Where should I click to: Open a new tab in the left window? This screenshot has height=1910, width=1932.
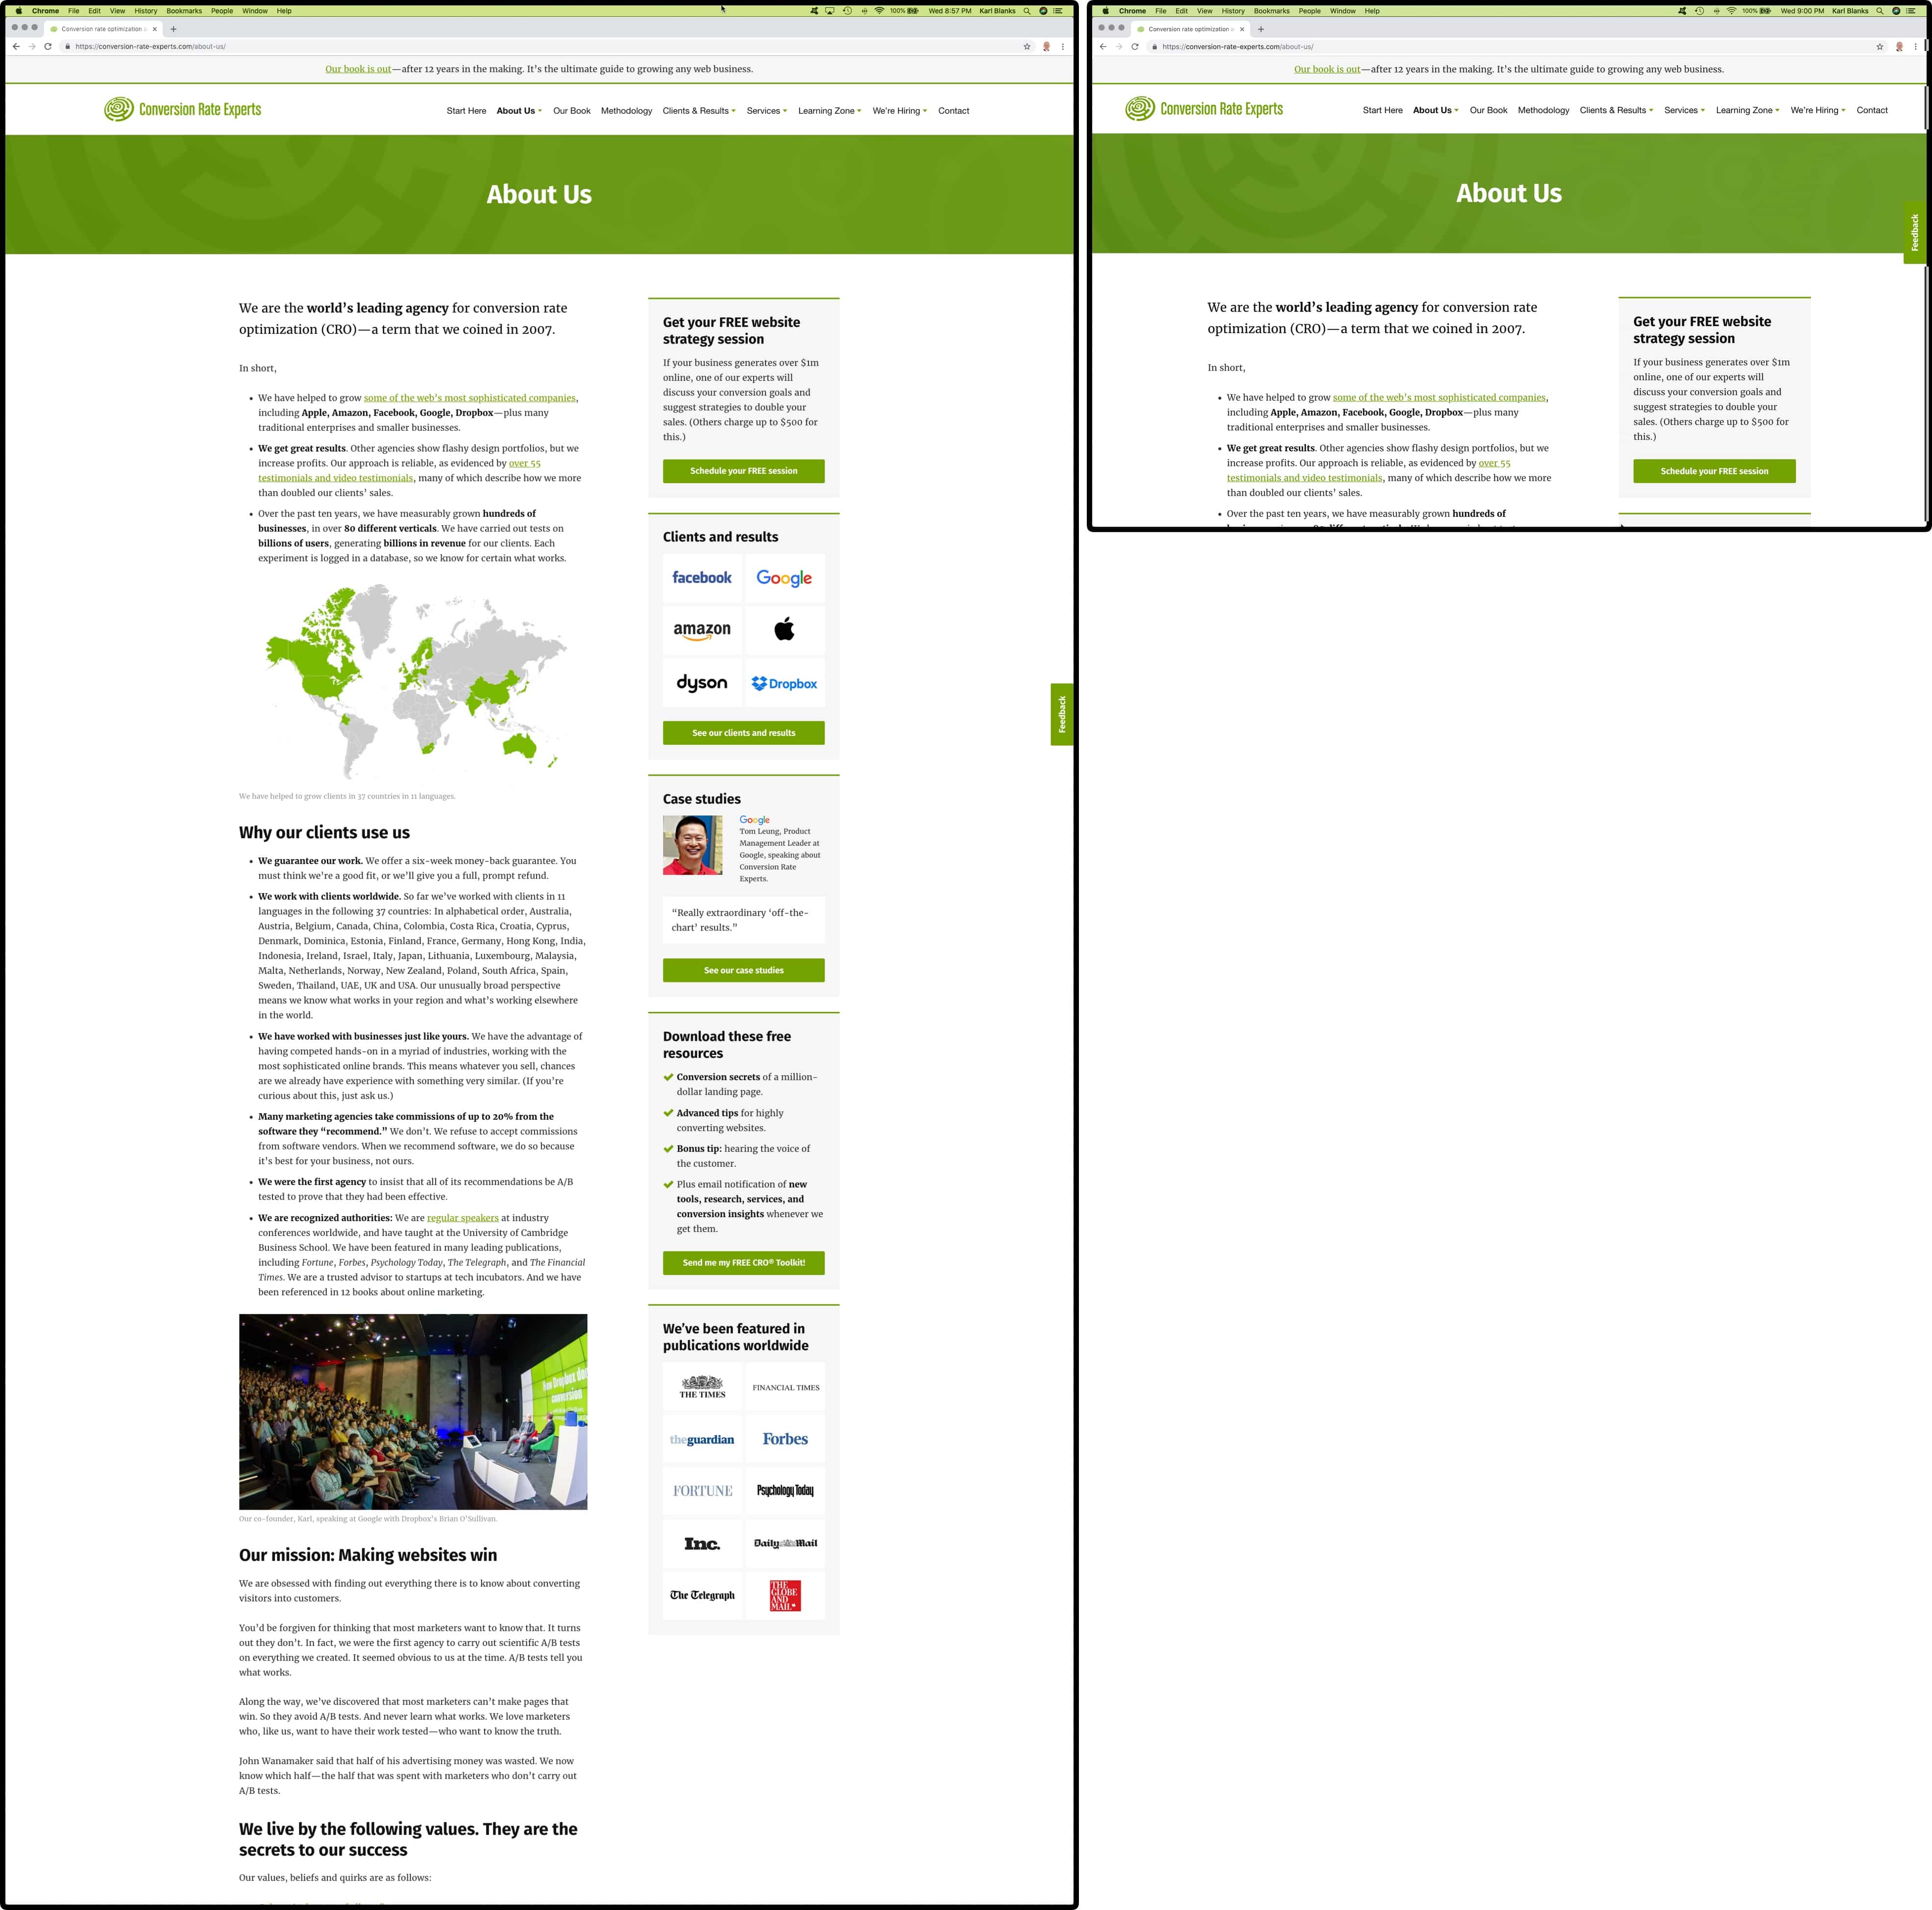pos(173,29)
